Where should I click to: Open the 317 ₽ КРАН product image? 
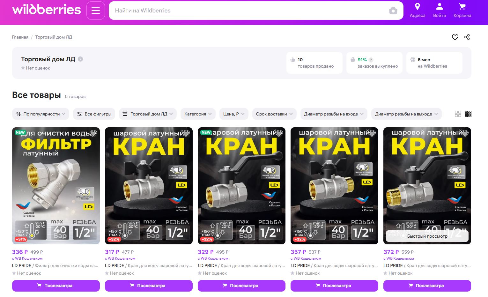tap(149, 186)
